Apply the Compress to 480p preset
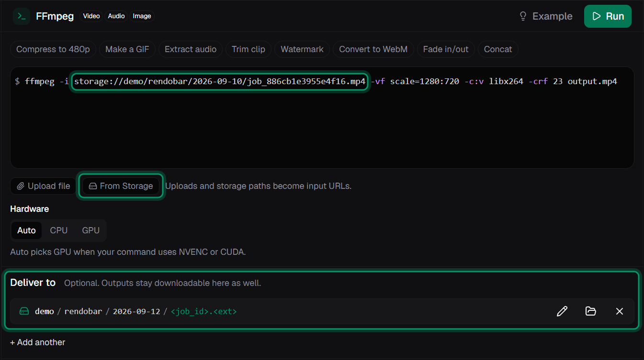The image size is (644, 360). tap(53, 49)
